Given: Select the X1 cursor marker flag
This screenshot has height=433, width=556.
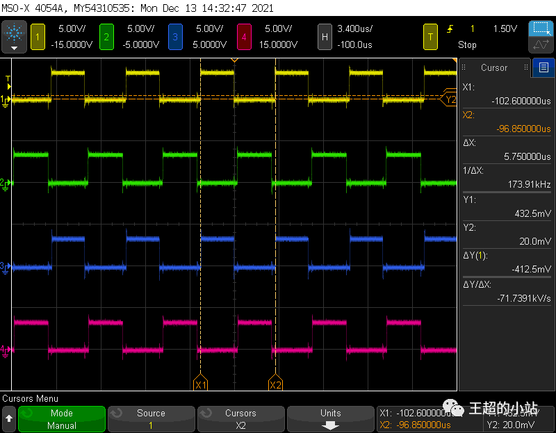Looking at the screenshot, I should (x=200, y=384).
